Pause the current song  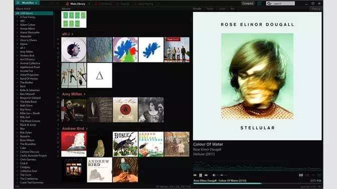(x=201, y=175)
